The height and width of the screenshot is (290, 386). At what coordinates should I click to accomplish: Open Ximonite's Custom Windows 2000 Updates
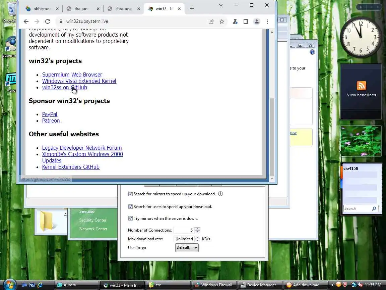pyautogui.click(x=82, y=157)
